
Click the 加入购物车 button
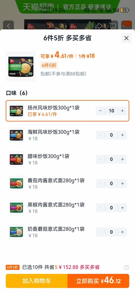tap(36, 281)
